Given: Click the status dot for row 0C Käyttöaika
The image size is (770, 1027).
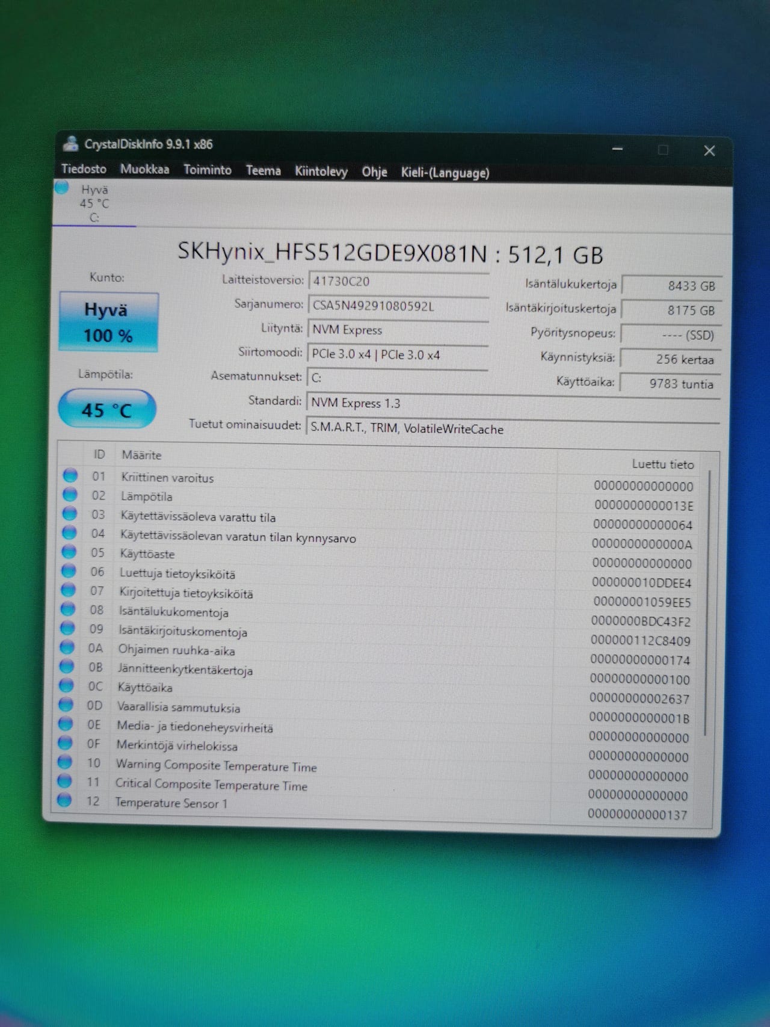Looking at the screenshot, I should tap(66, 685).
